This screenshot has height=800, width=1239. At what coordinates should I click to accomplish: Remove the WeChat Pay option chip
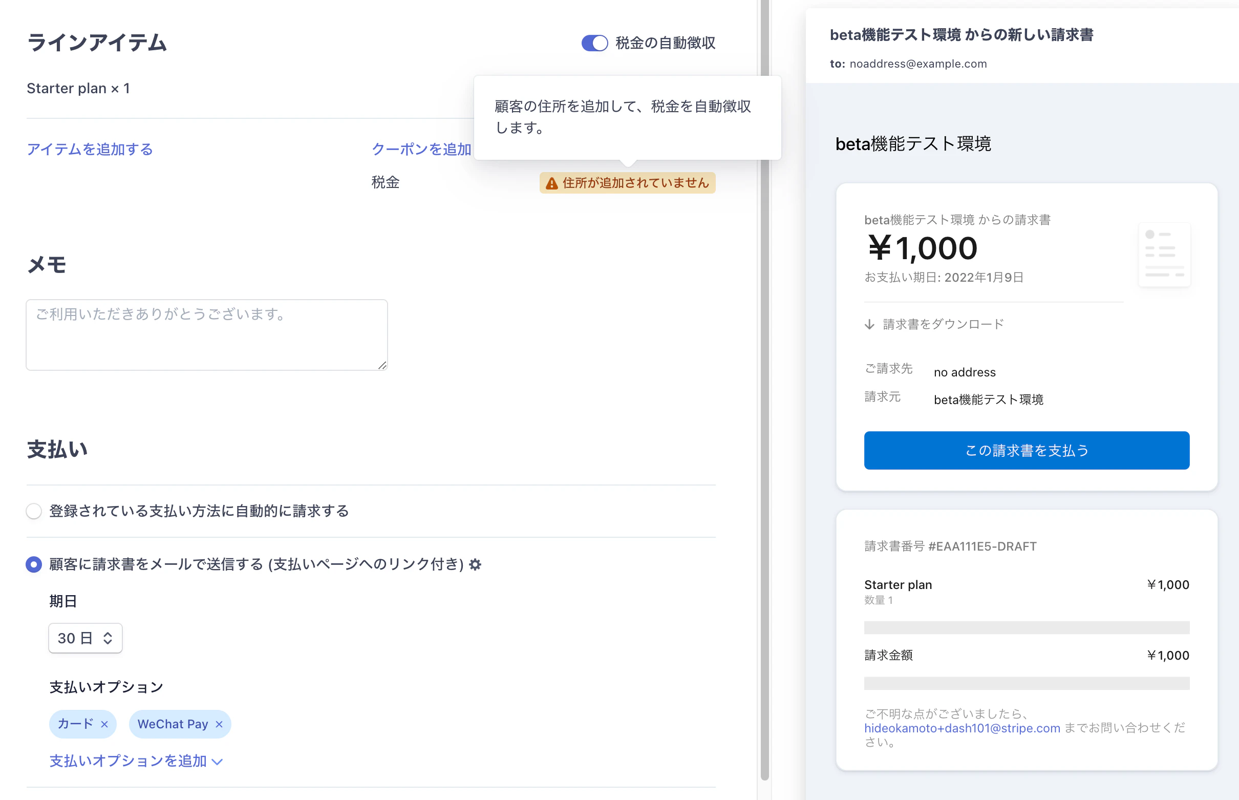219,724
